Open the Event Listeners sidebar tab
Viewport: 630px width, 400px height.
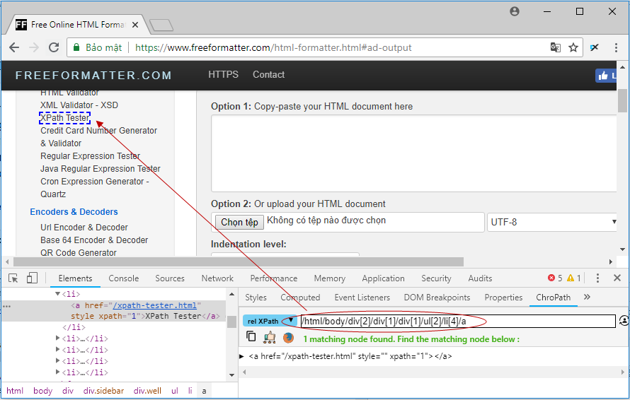coord(362,298)
